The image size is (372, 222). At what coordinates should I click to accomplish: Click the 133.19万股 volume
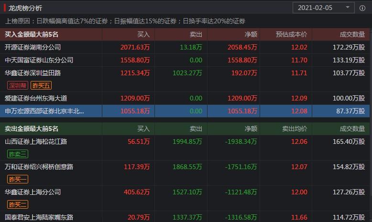click(349, 60)
